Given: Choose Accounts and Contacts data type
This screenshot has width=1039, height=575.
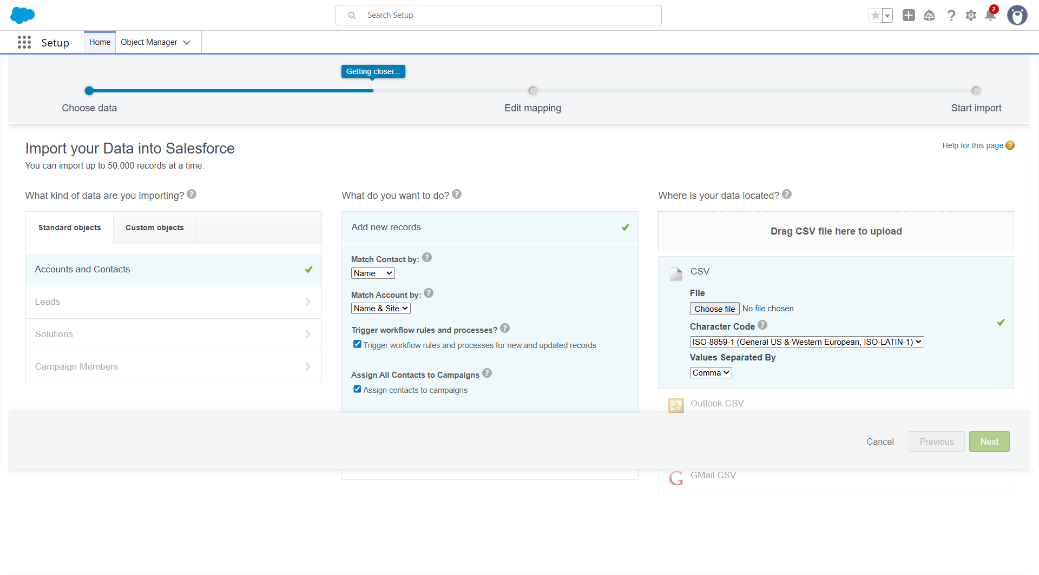Looking at the screenshot, I should (174, 270).
